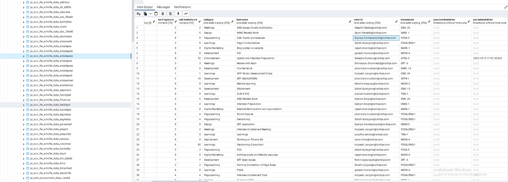
Task: Click the Deployment category cell in row 23
Action: [x=219, y=139]
